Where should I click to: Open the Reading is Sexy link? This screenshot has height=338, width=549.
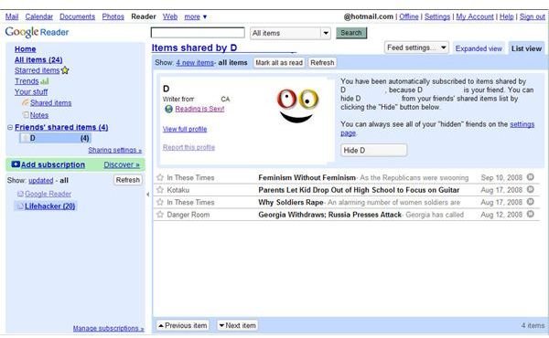[199, 109]
